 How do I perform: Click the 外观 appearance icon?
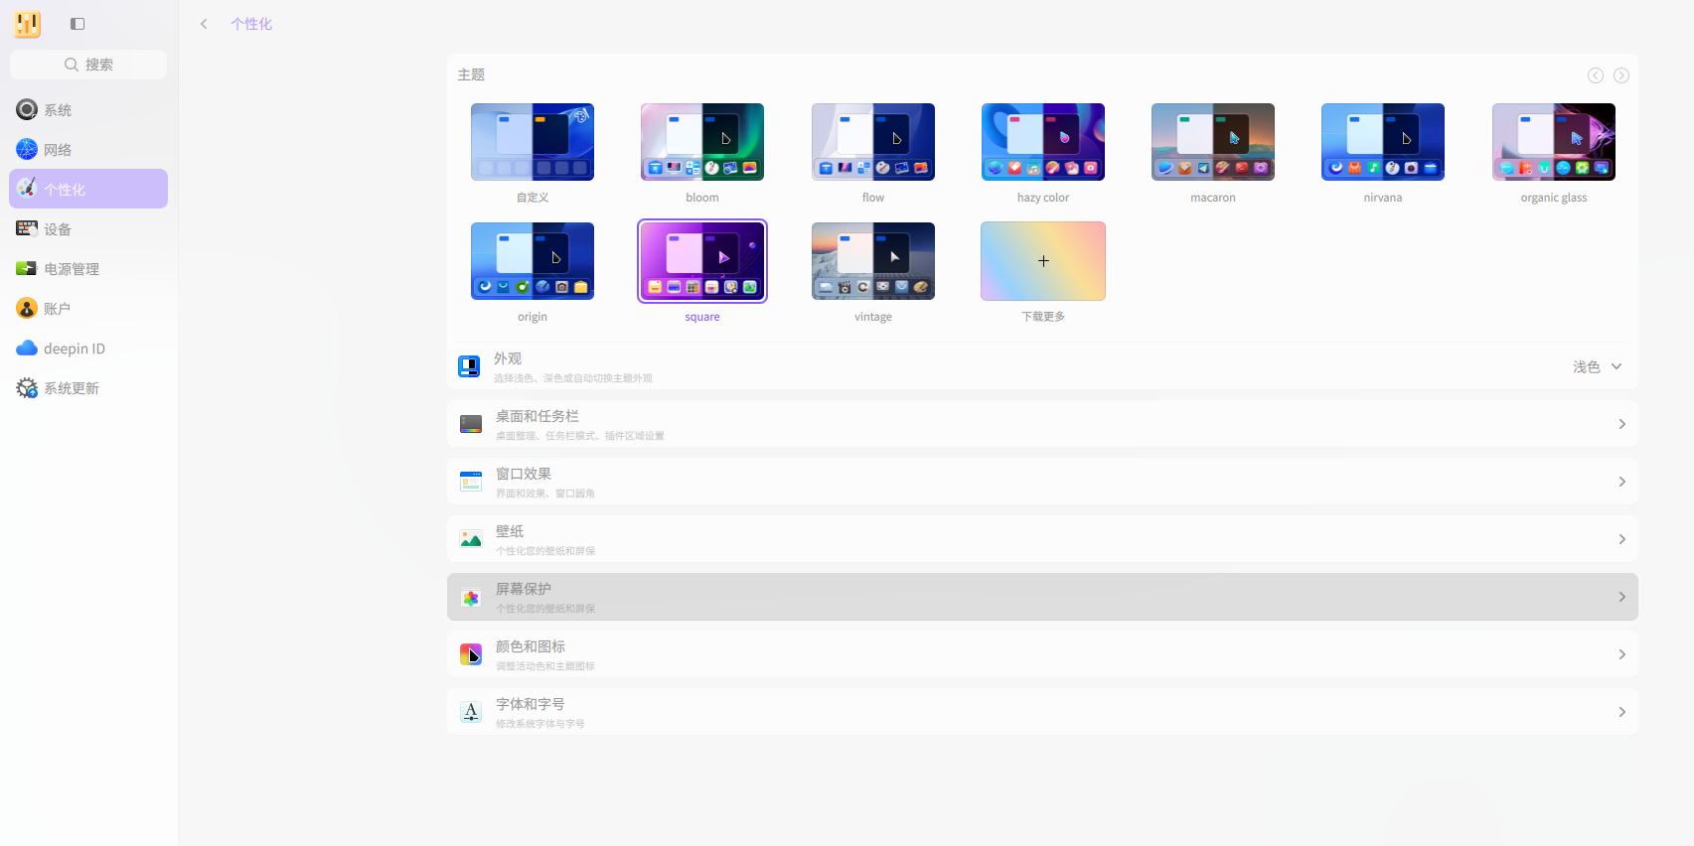(x=469, y=366)
